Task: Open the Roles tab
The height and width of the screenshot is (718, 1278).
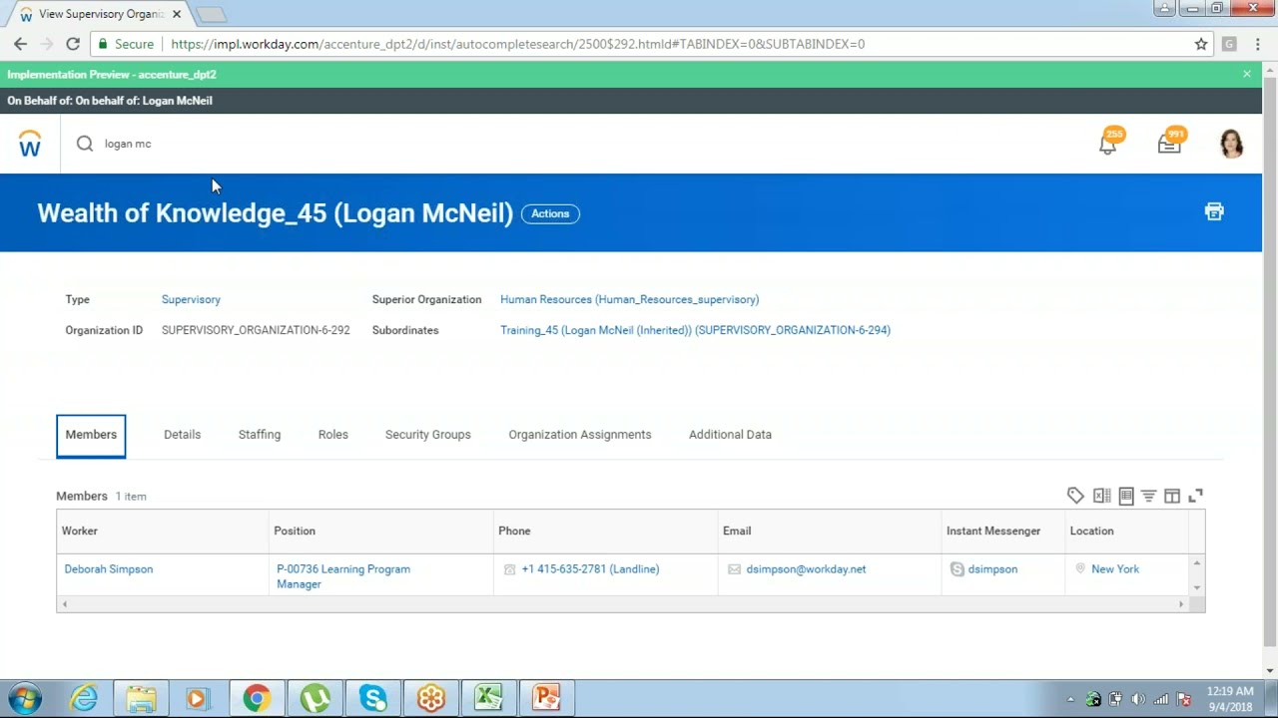Action: click(333, 435)
